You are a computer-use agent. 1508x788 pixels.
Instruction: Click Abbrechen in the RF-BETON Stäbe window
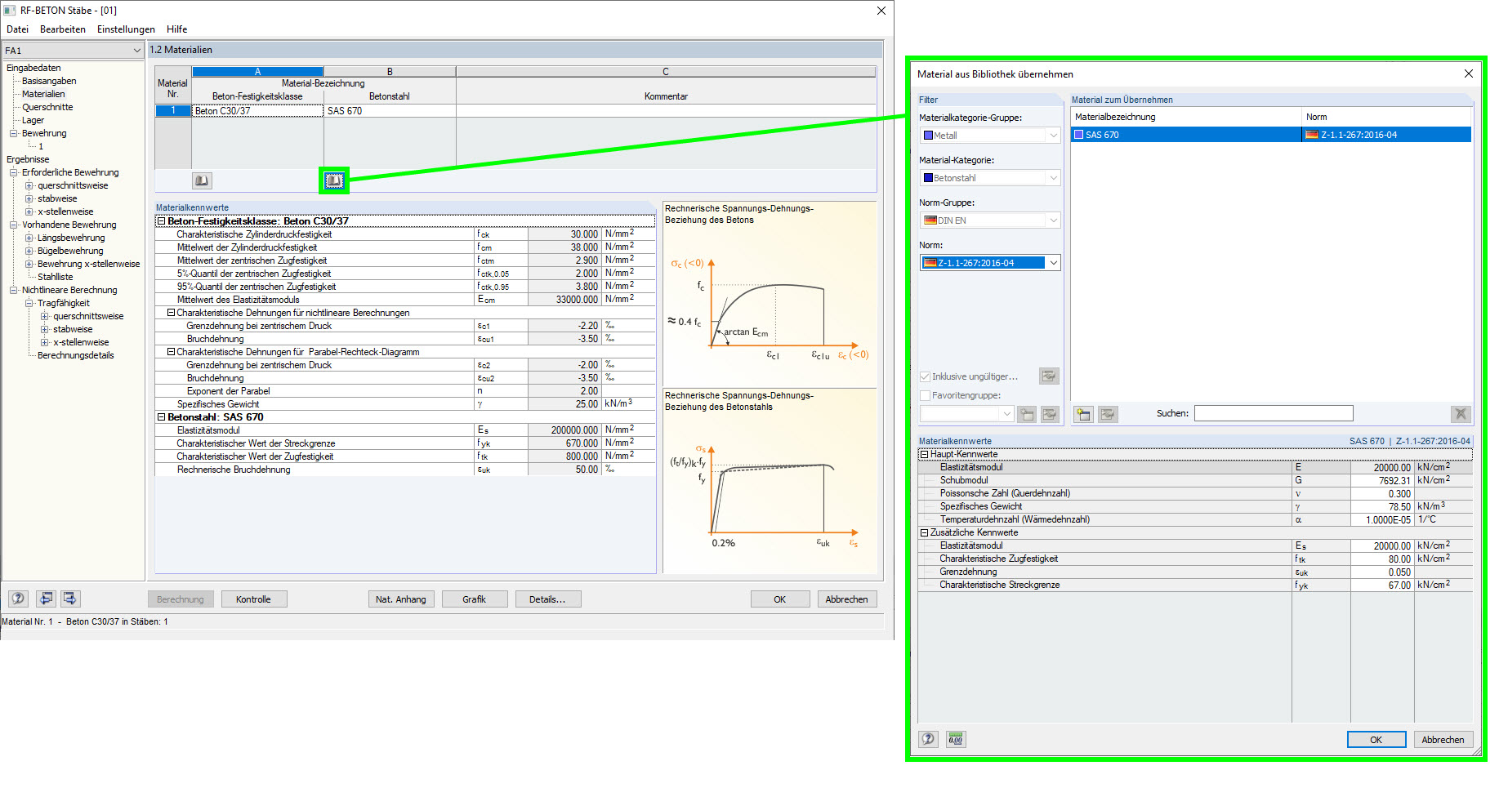pyautogui.click(x=847, y=599)
